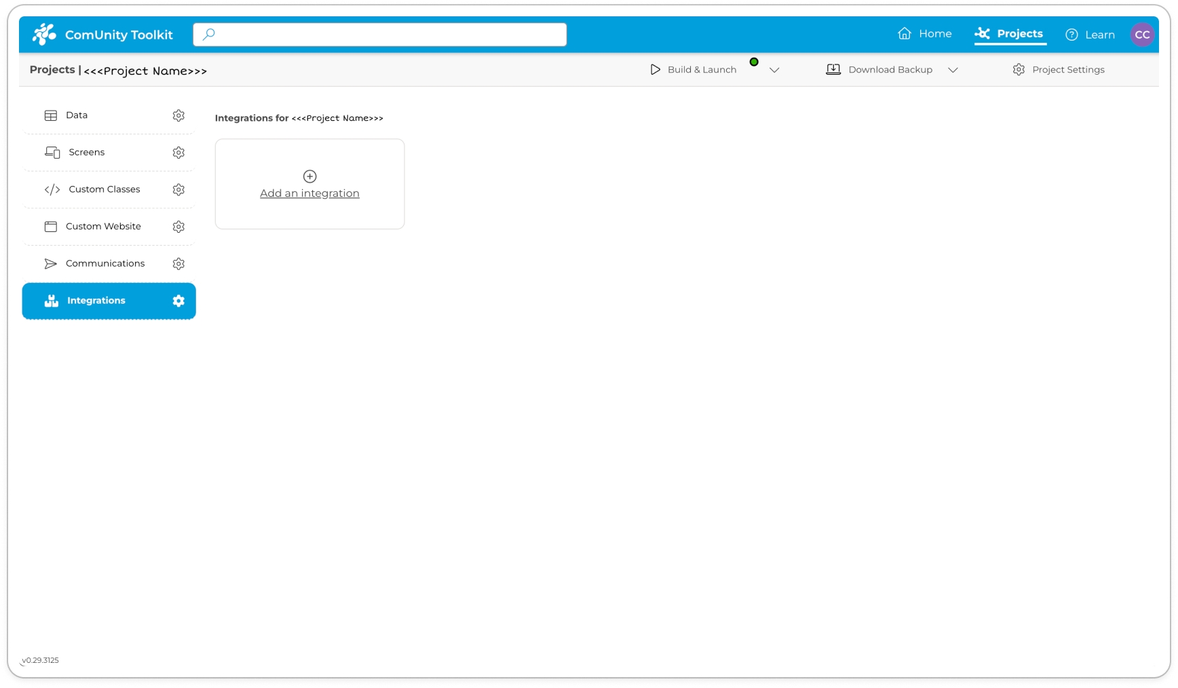Click the Build & Launch play icon

[655, 70]
